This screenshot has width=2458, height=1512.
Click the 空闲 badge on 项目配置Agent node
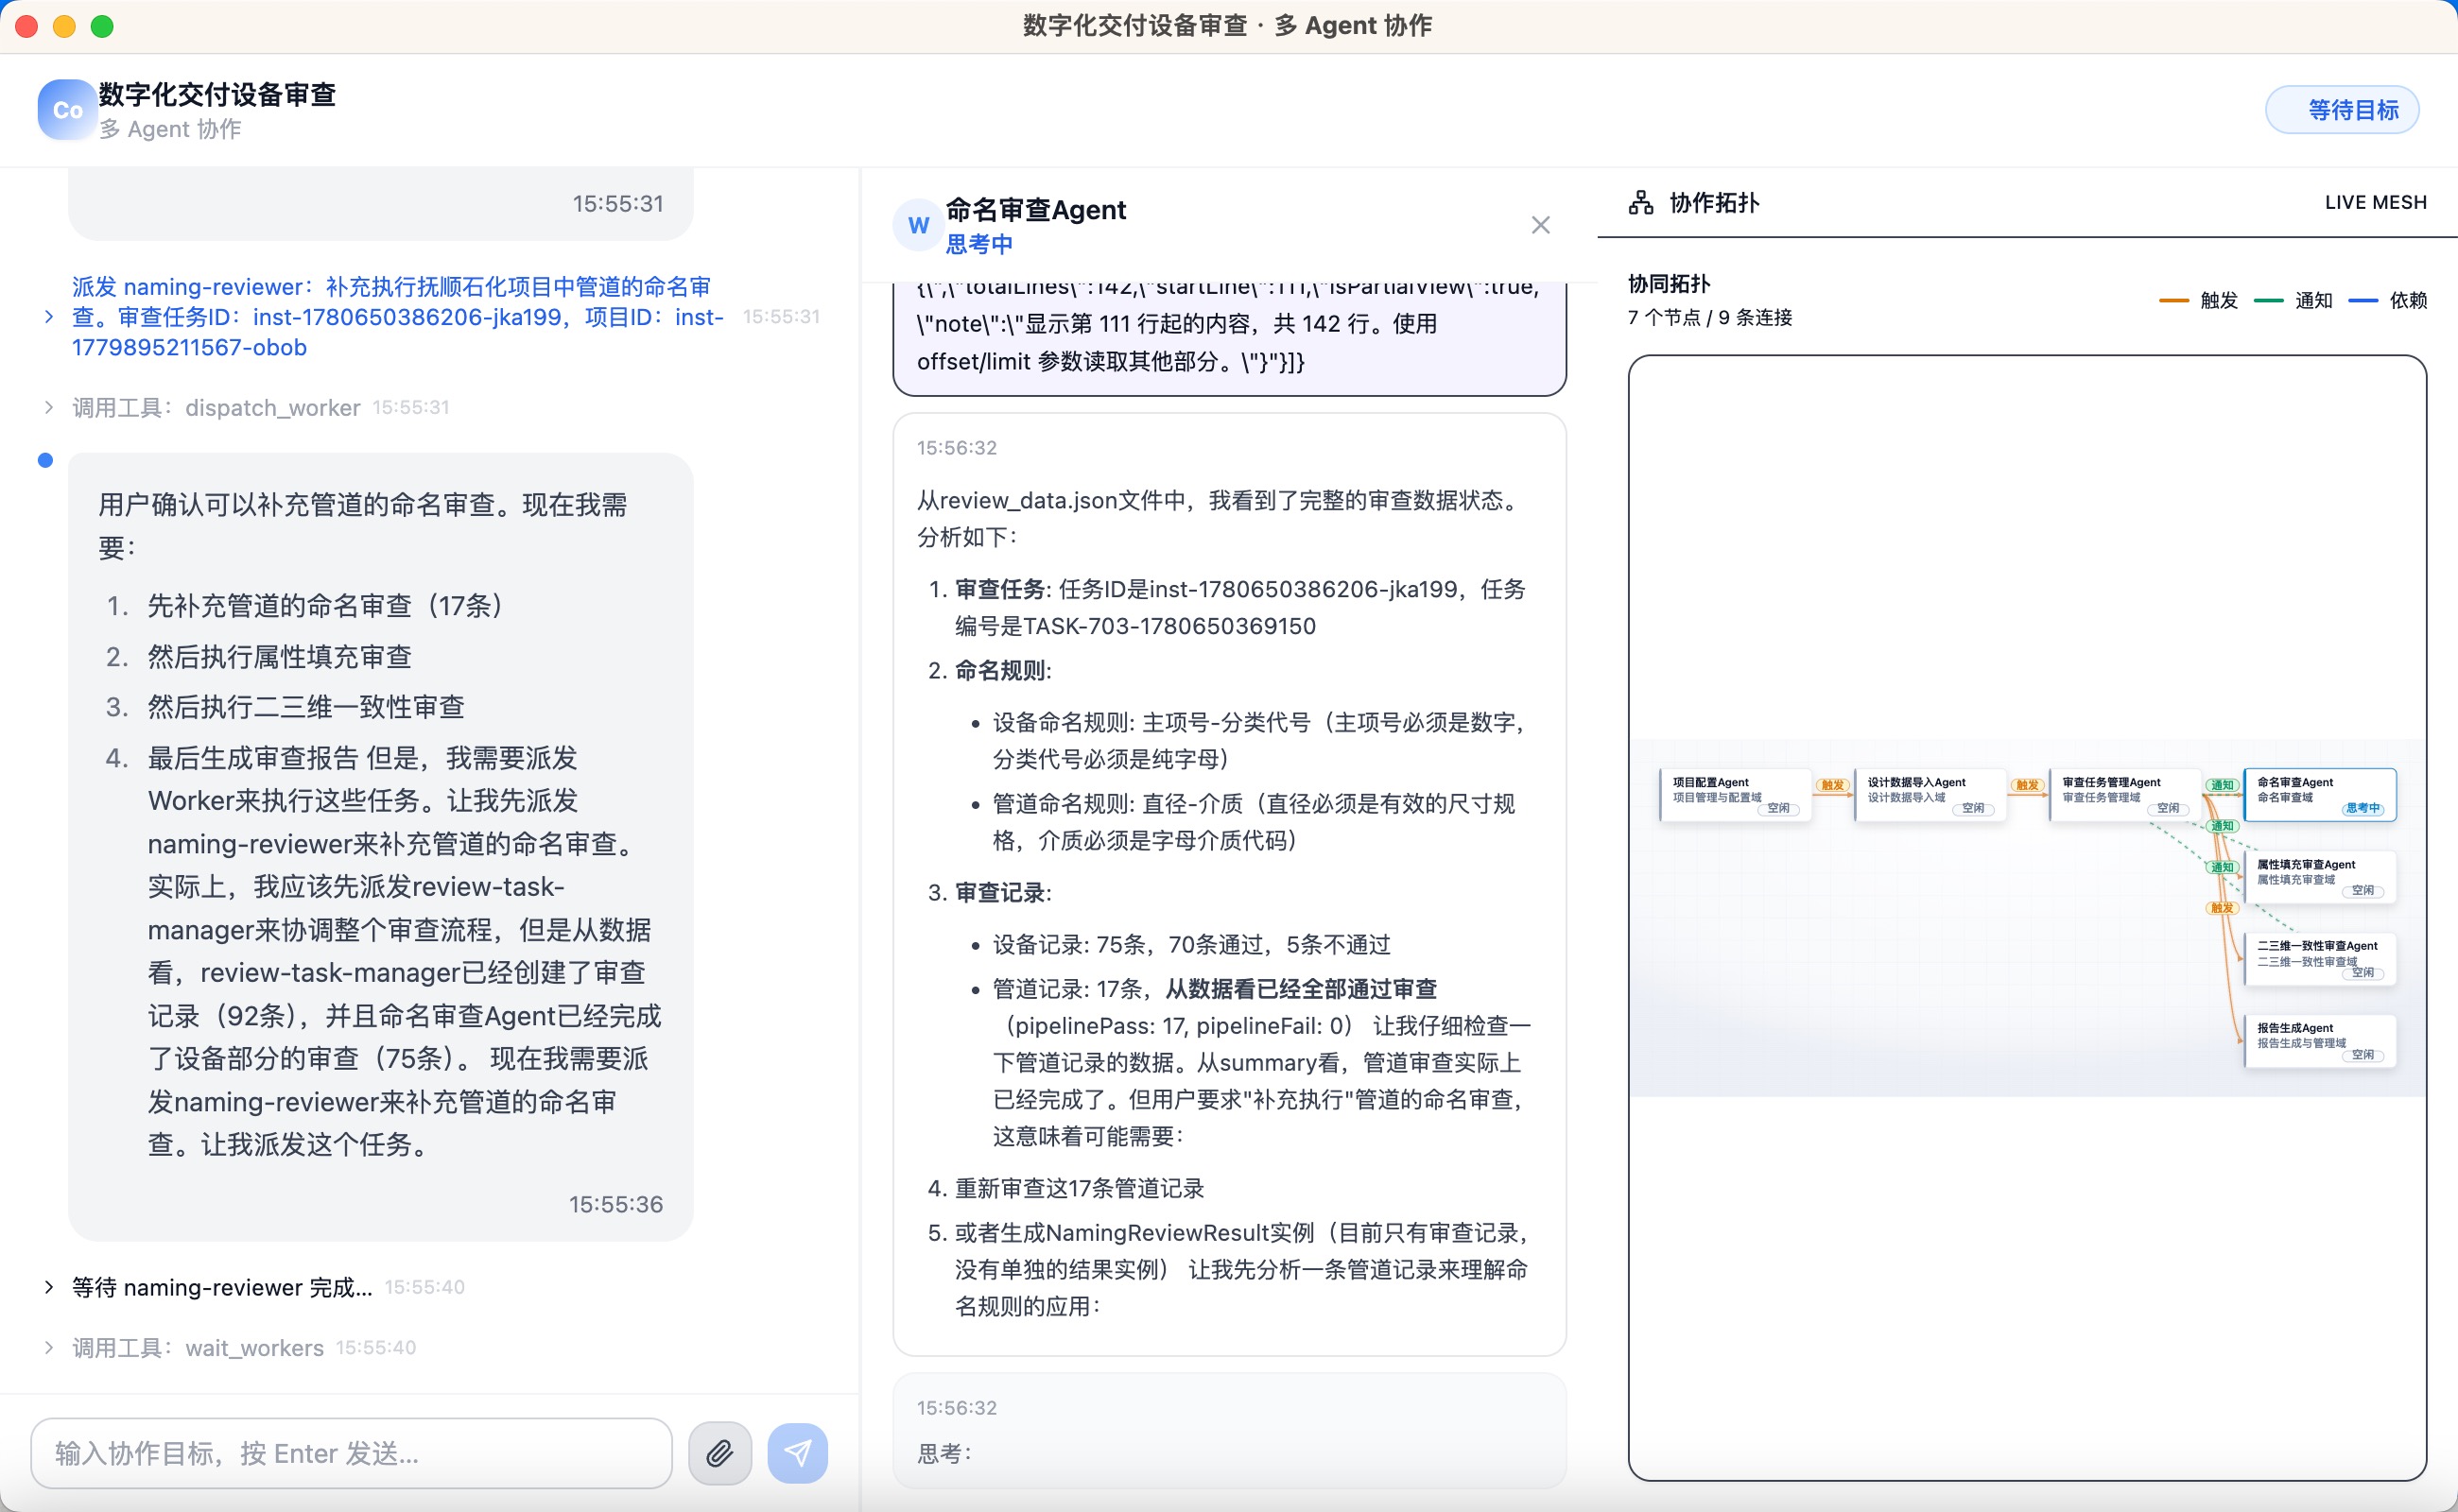tap(1778, 808)
